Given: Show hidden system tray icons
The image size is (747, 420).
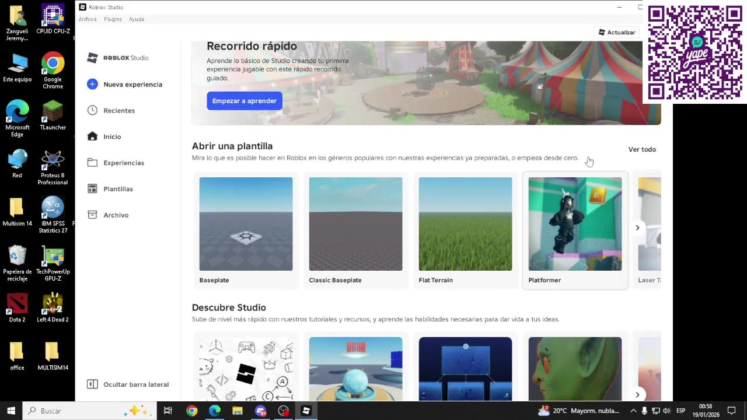Looking at the screenshot, I should 633,411.
